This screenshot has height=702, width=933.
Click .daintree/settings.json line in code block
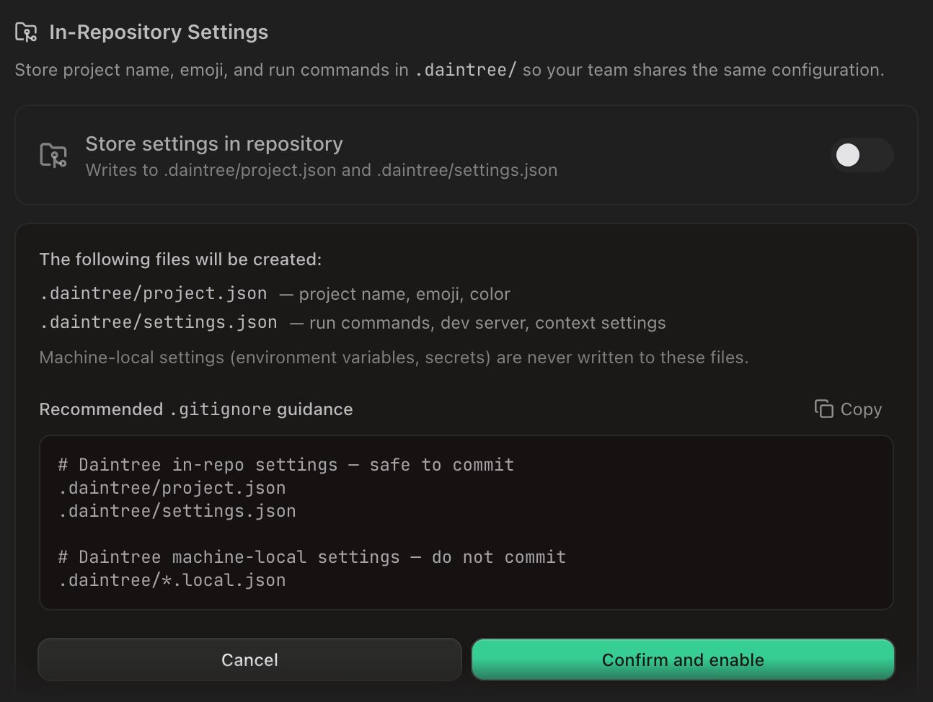[177, 511]
